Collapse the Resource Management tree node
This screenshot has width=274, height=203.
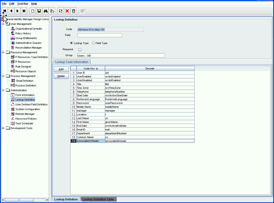[x=3, y=52]
